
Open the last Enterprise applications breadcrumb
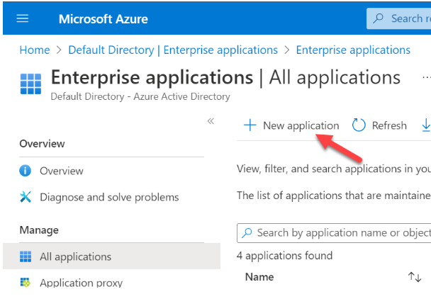coord(353,50)
